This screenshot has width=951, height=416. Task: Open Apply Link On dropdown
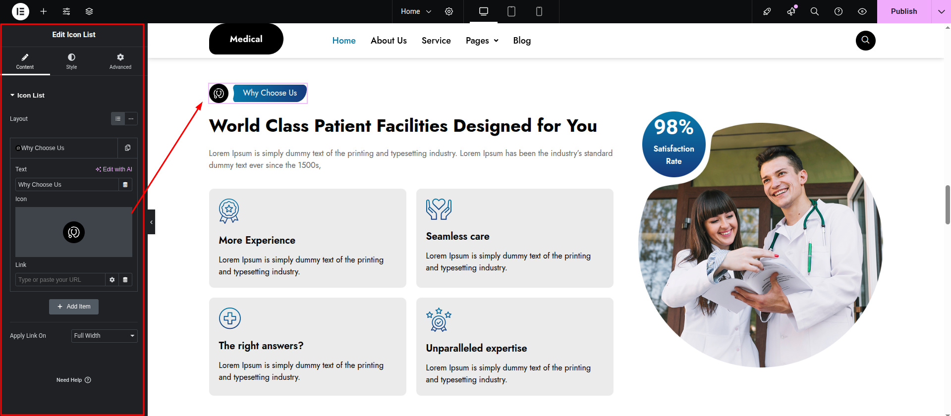click(x=104, y=336)
